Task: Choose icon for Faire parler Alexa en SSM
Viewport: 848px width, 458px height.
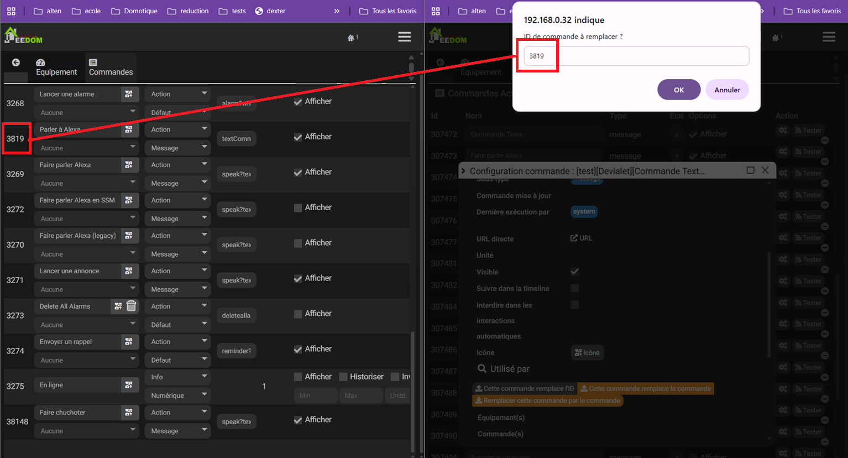Action: click(x=129, y=200)
